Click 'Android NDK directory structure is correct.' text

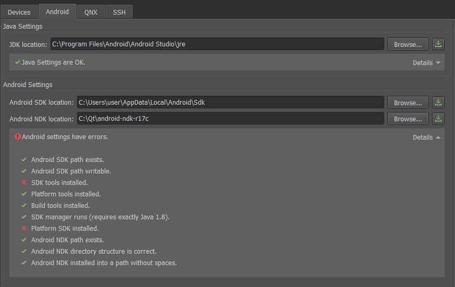(94, 251)
